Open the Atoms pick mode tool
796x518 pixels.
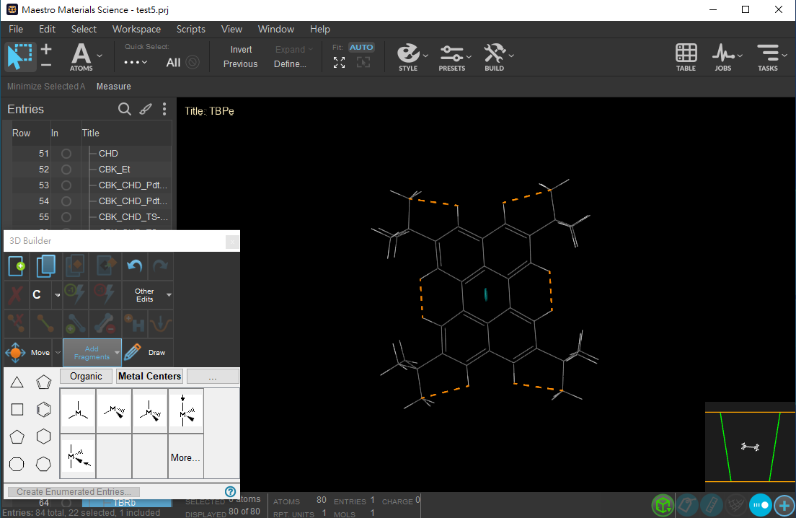tap(81, 57)
